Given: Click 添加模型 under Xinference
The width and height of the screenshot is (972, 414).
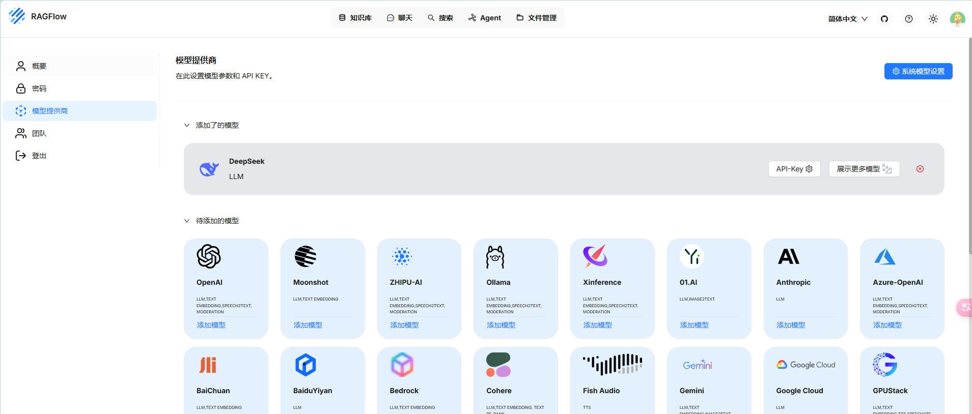Looking at the screenshot, I should (x=598, y=325).
